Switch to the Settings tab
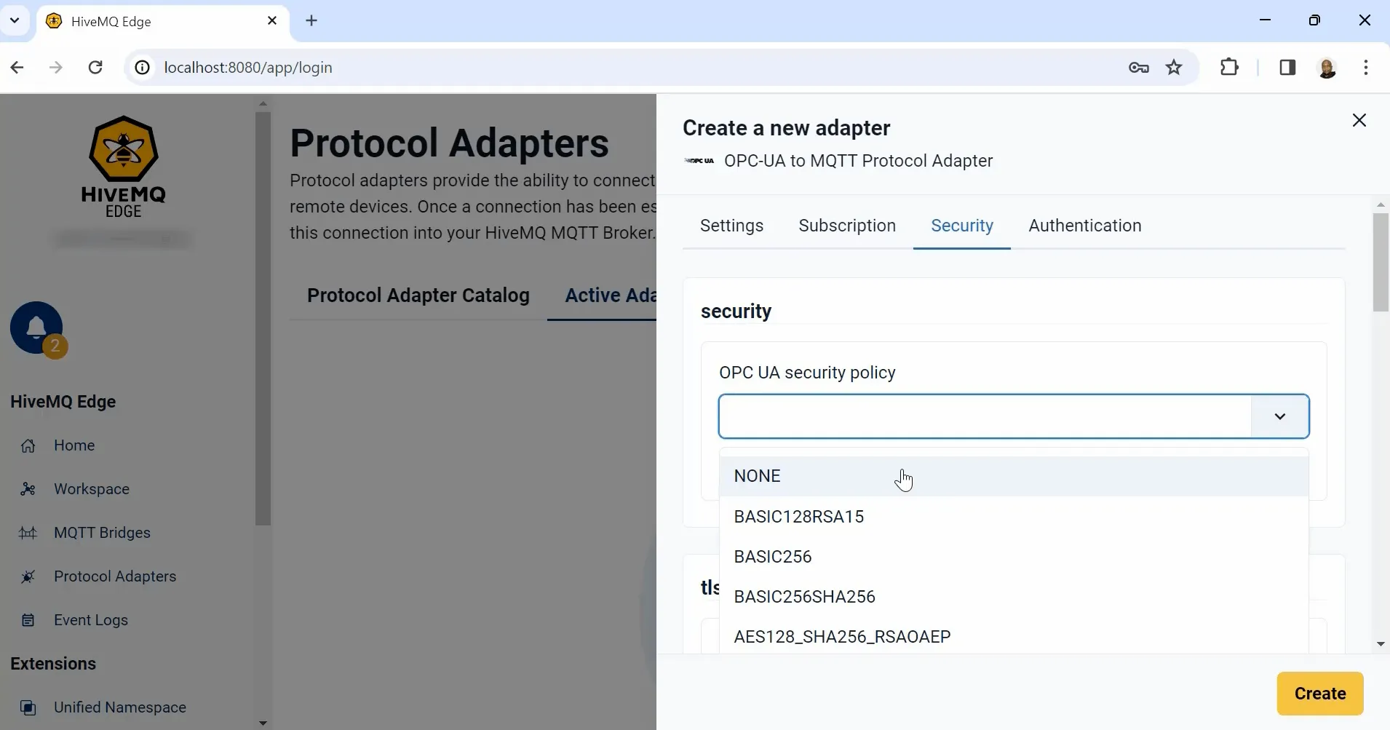 click(x=731, y=226)
